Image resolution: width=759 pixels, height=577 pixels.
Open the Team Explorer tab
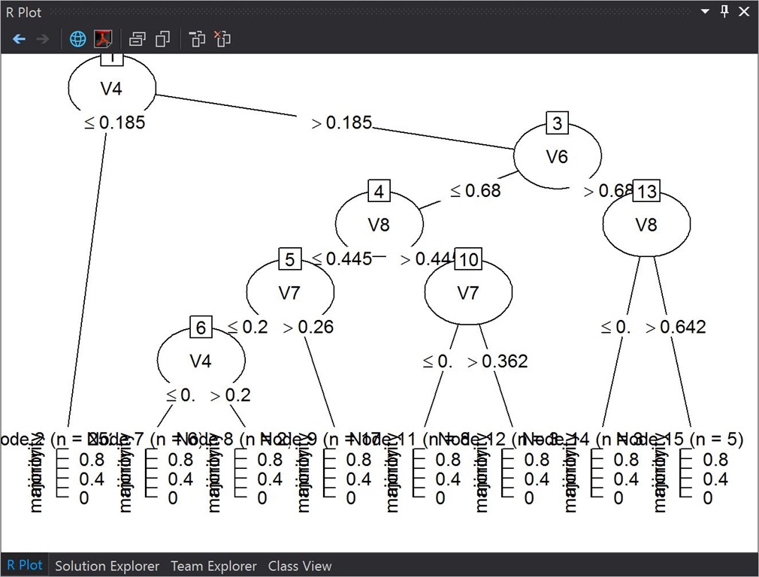coord(213,566)
